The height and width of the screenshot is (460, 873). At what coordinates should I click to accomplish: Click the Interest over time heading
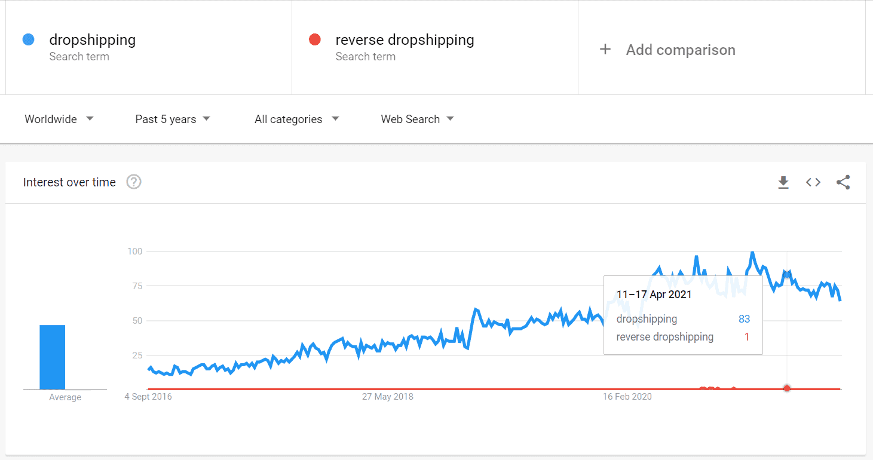point(69,182)
